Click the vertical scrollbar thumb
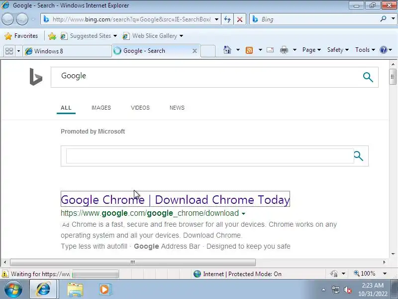This screenshot has width=398, height=299. [x=393, y=77]
